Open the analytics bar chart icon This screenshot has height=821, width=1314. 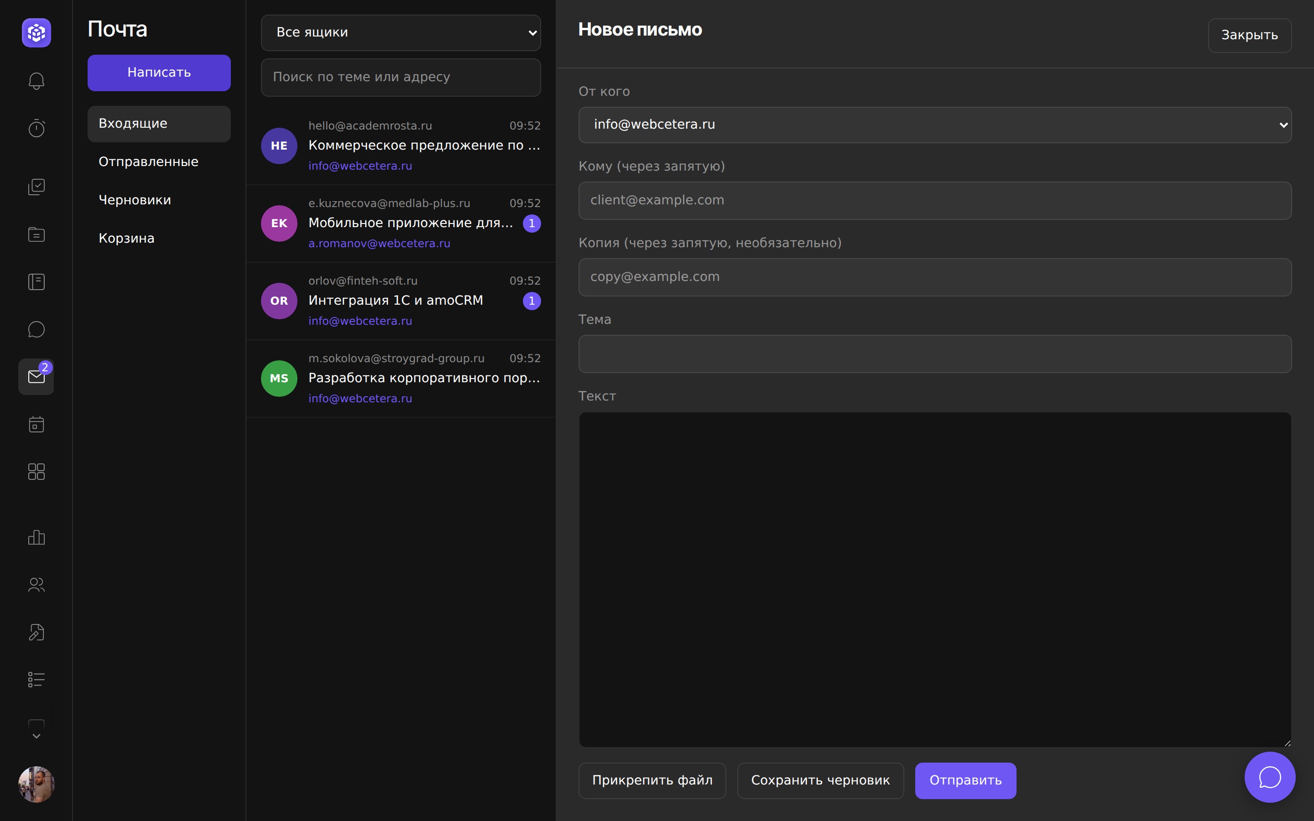click(36, 537)
